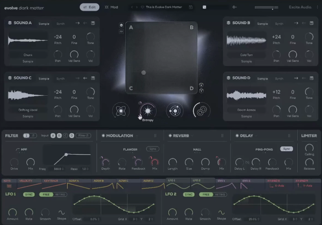Click the Limiter Ceiling knob

309,148
